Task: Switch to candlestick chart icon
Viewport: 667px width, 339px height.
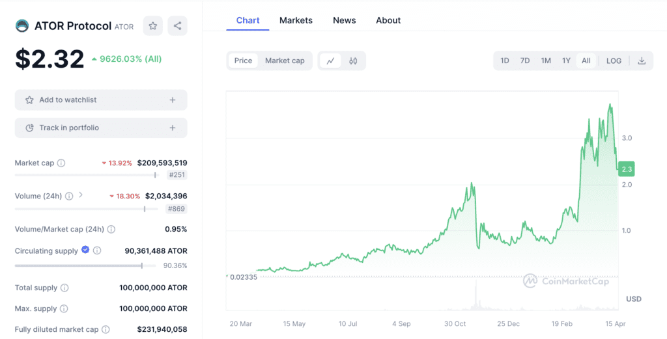Action: (353, 61)
